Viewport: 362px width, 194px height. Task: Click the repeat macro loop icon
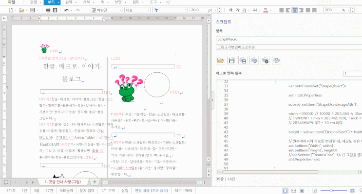point(276,61)
